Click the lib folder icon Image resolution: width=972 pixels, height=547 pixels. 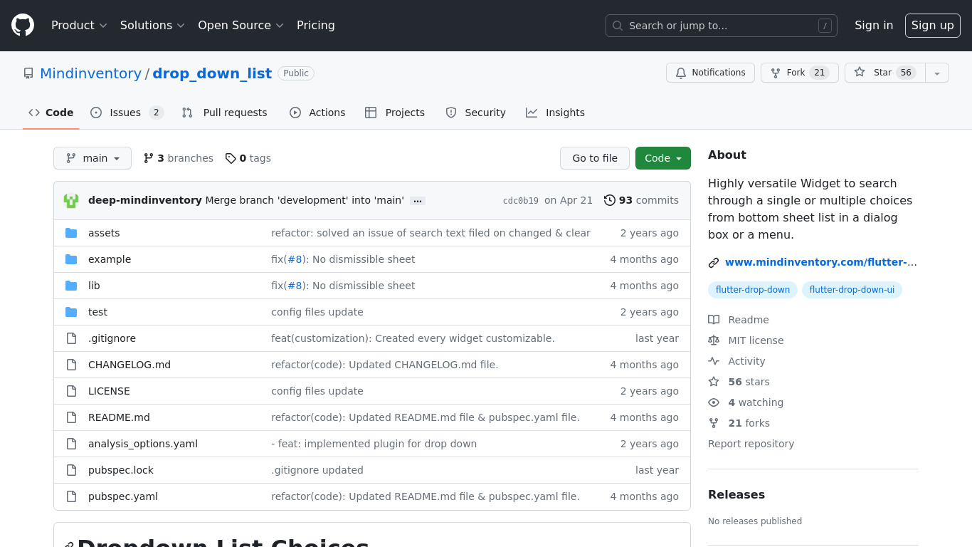[x=71, y=286]
